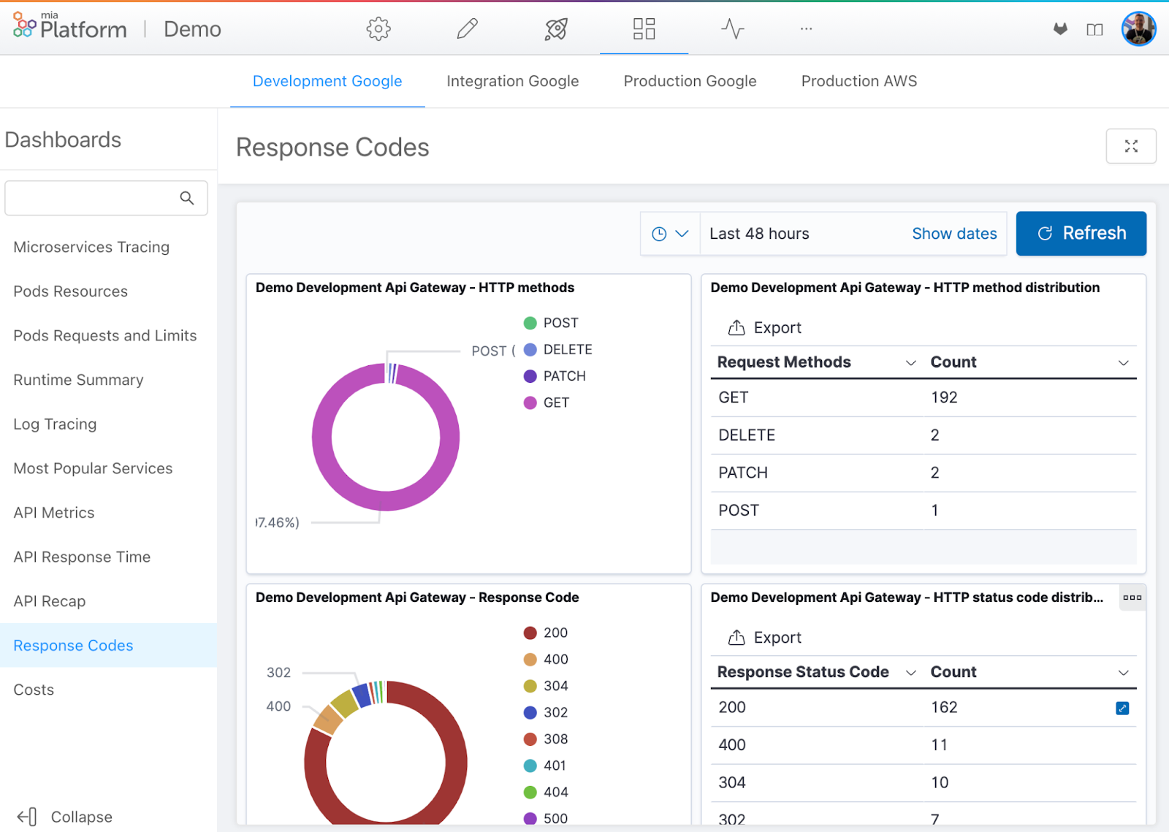The image size is (1169, 832).
Task: Switch to the Production AWS tab
Action: coord(858,81)
